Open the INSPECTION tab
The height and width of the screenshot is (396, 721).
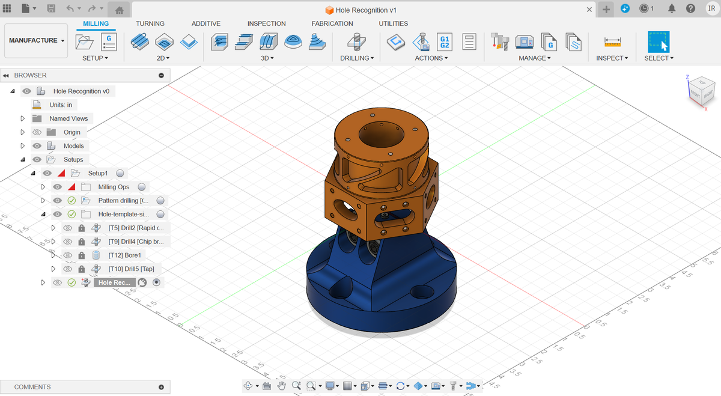(266, 23)
